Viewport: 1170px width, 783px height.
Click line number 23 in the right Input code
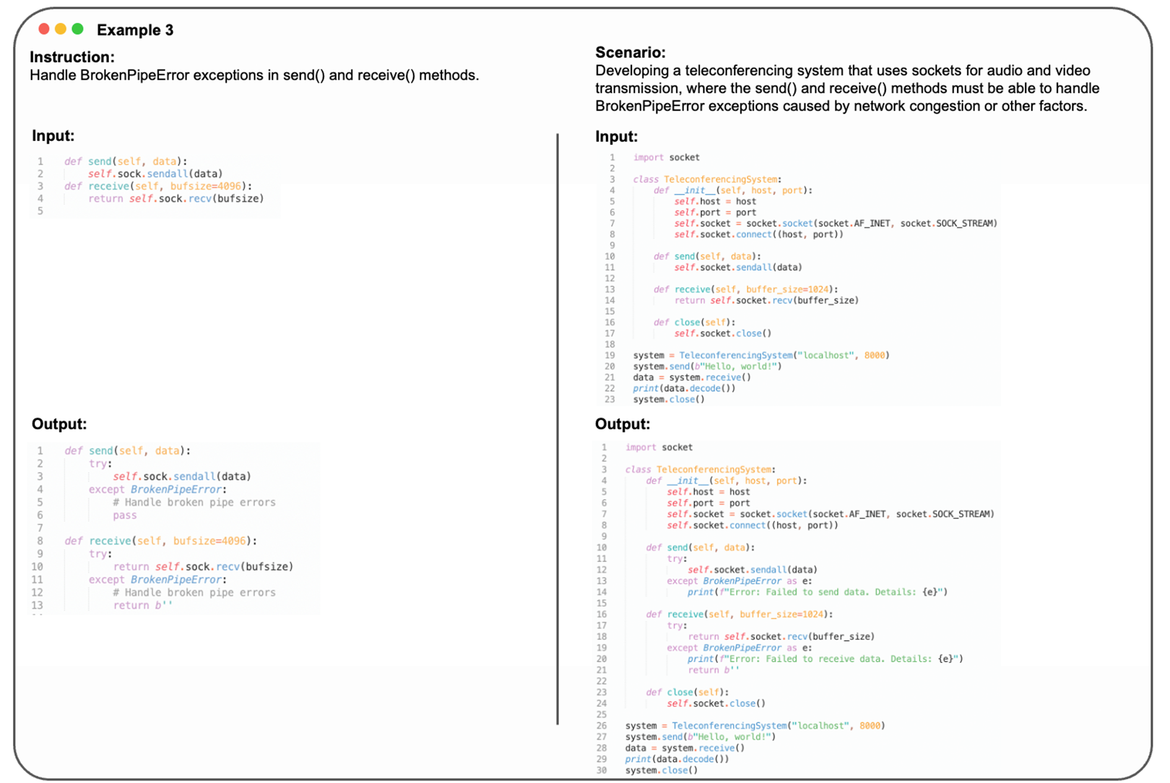coord(610,400)
